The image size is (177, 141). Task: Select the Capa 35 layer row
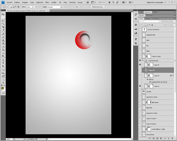click(158, 70)
